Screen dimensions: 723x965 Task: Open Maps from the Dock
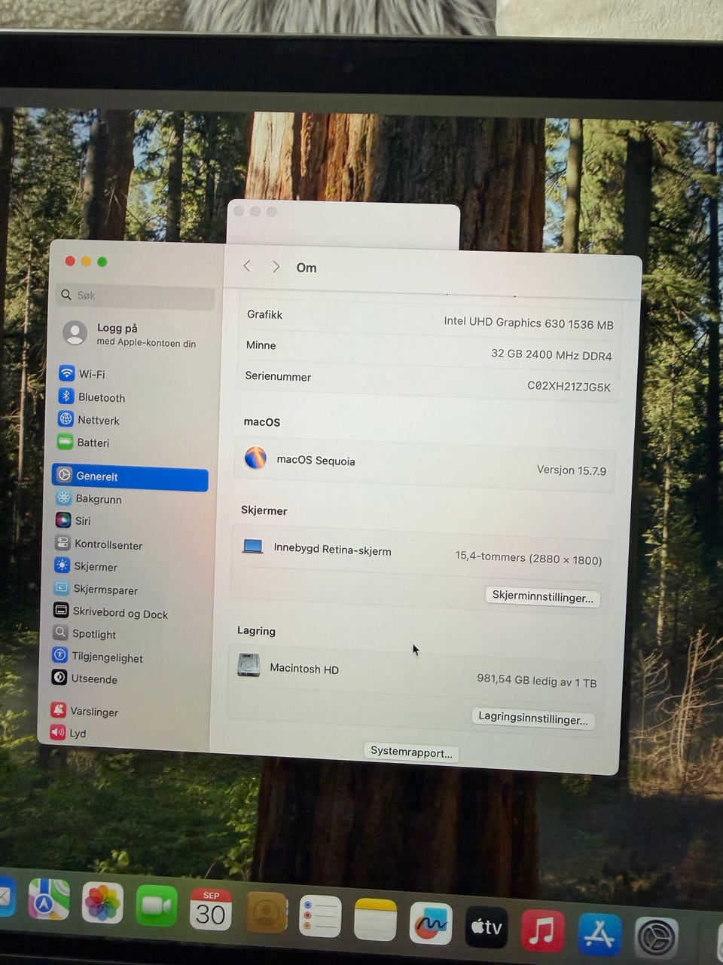point(49,899)
